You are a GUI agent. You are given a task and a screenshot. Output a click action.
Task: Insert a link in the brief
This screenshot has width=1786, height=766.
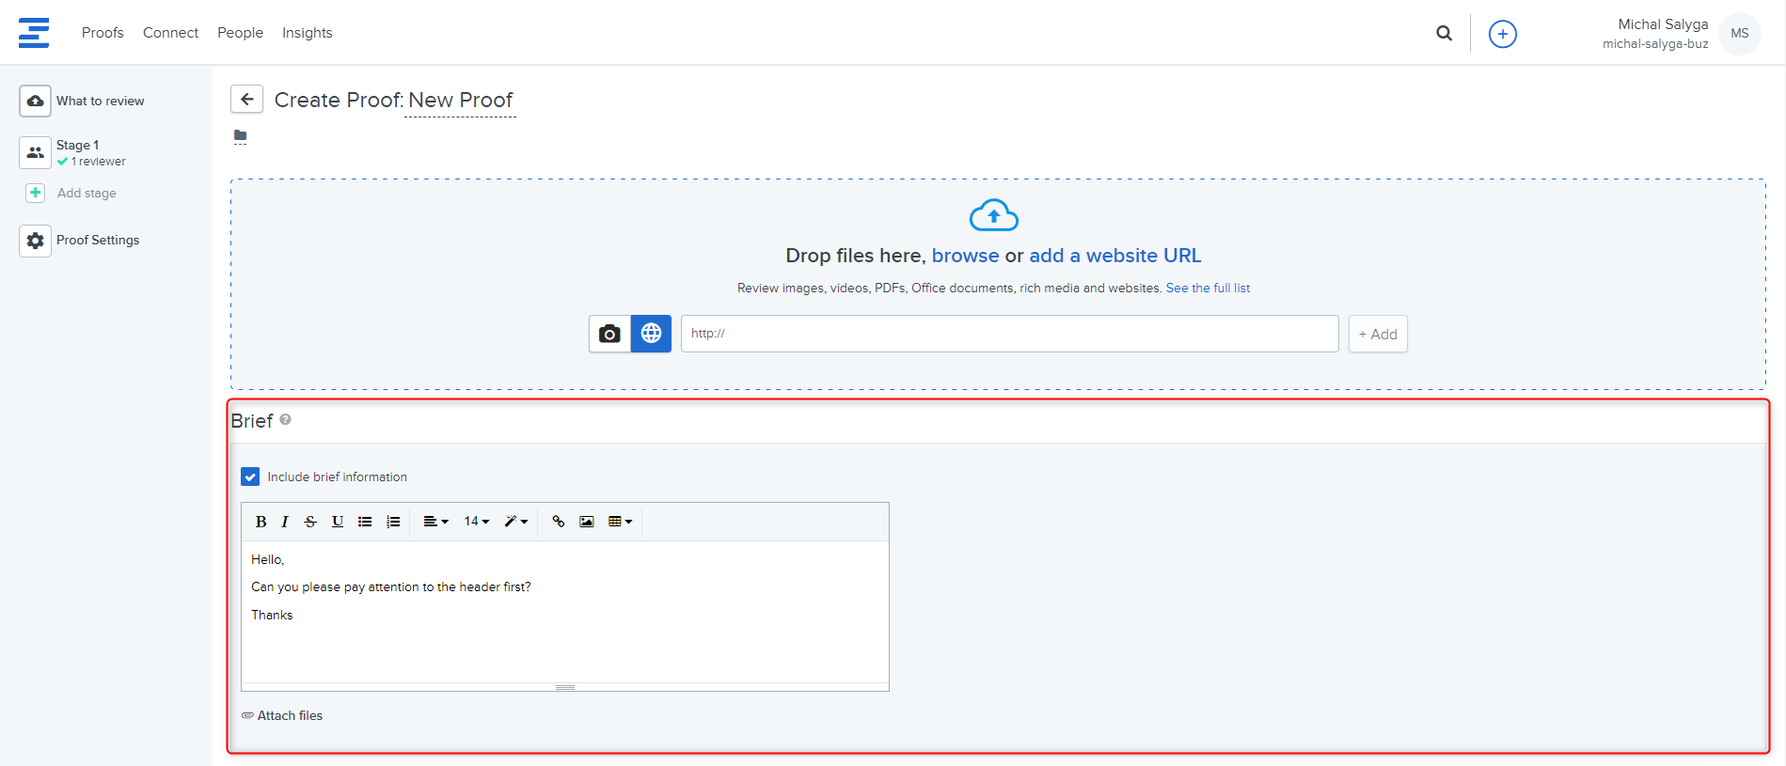click(x=559, y=522)
